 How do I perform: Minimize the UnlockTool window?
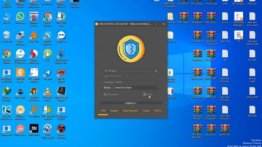coord(156,24)
